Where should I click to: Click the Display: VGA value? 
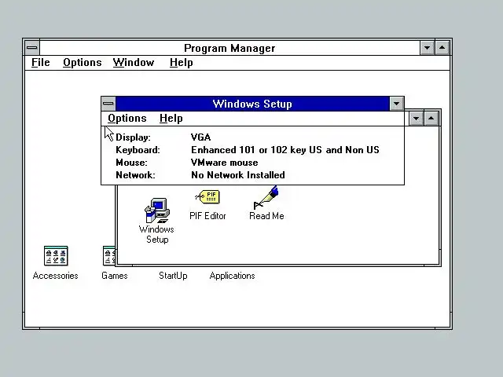pyautogui.click(x=201, y=137)
